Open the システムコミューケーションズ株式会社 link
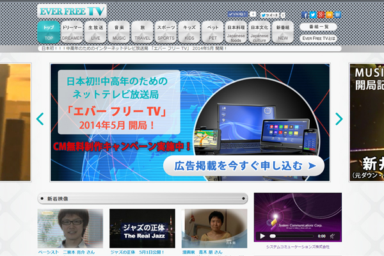 click(298, 247)
